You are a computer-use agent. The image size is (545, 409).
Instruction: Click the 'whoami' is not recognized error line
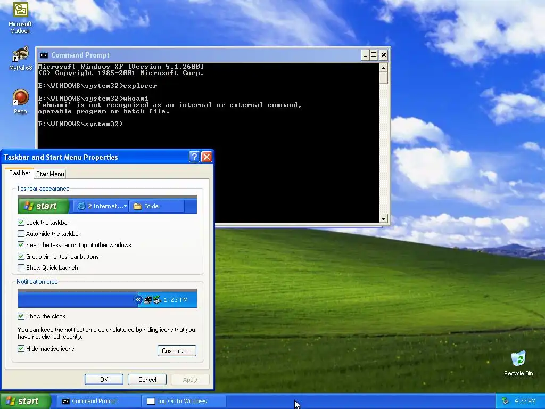[x=170, y=105]
